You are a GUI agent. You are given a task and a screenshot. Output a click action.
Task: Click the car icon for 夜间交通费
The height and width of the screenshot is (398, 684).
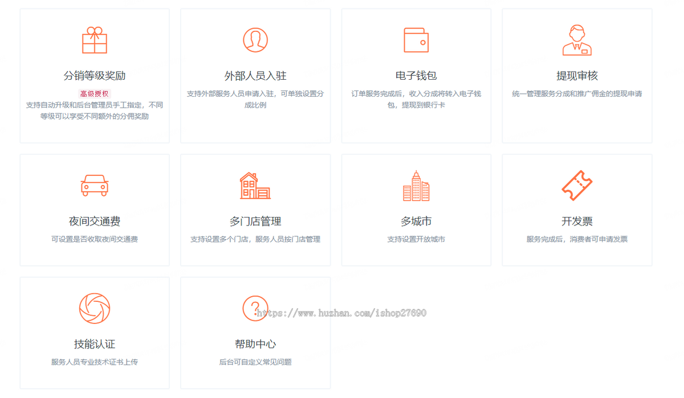coord(95,186)
